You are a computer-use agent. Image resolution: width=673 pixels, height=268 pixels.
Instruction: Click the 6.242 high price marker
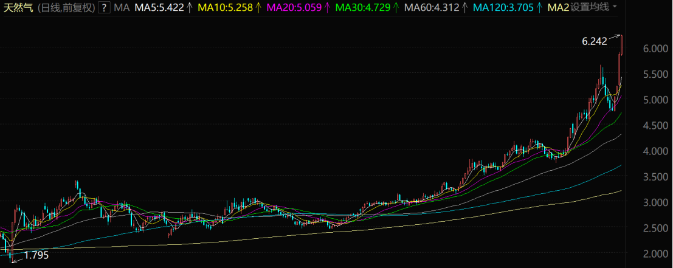pyautogui.click(x=594, y=41)
